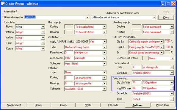Open the Airflow template dropdown

(x=43, y=38)
